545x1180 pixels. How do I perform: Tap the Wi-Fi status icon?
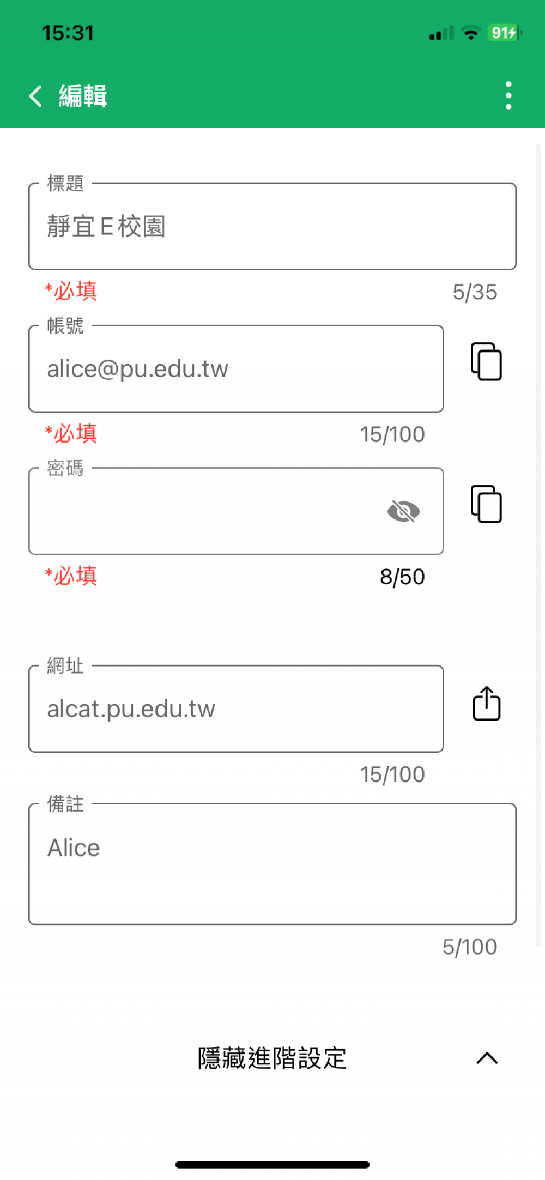(470, 33)
